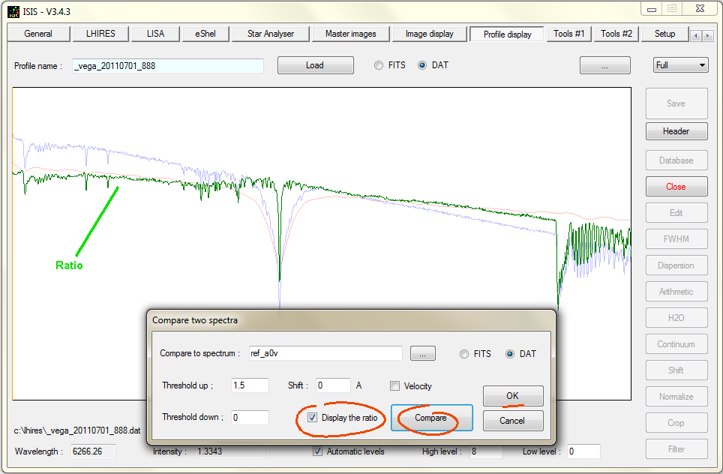Click the red Close button

coord(676,187)
